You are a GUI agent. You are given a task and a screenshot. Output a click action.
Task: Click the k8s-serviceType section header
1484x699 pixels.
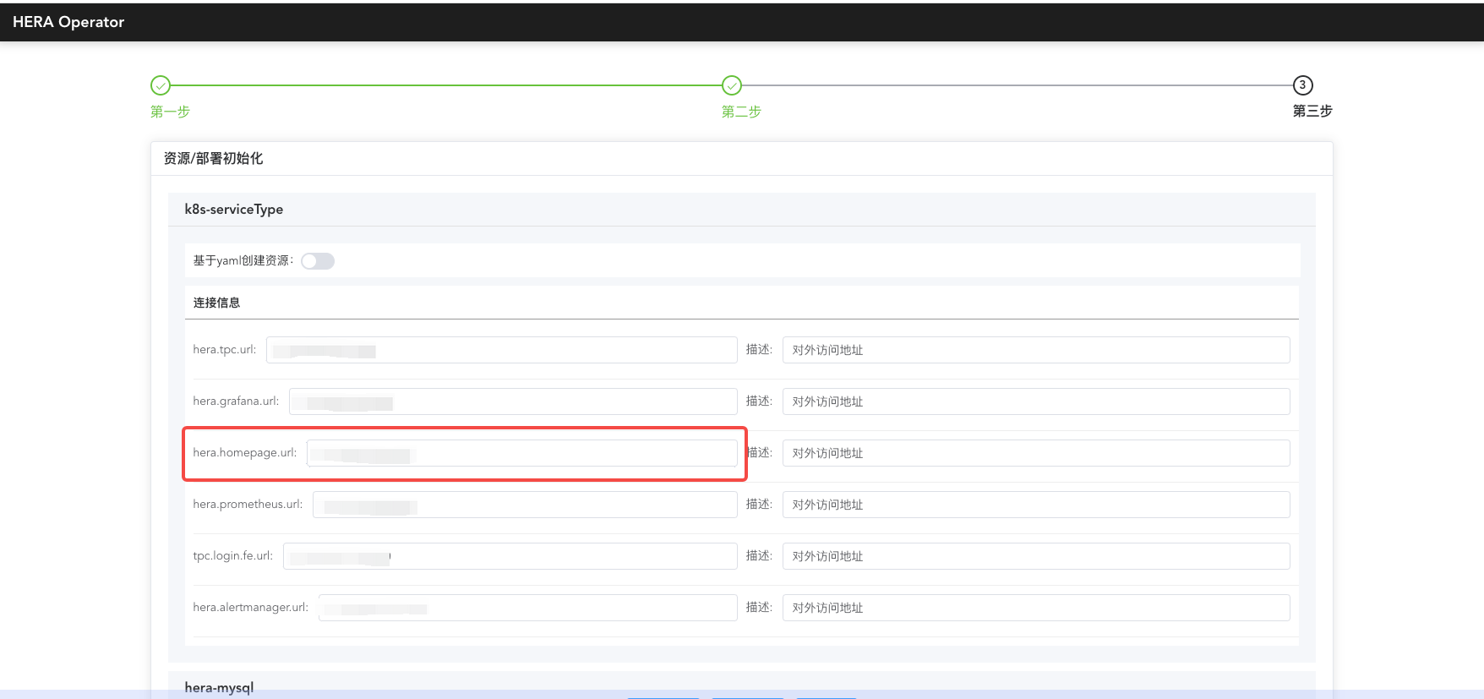(234, 210)
